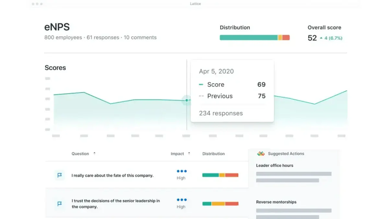This screenshot has width=389, height=219.
Task: Click the Previous value 75 in tooltip
Action: click(x=262, y=96)
